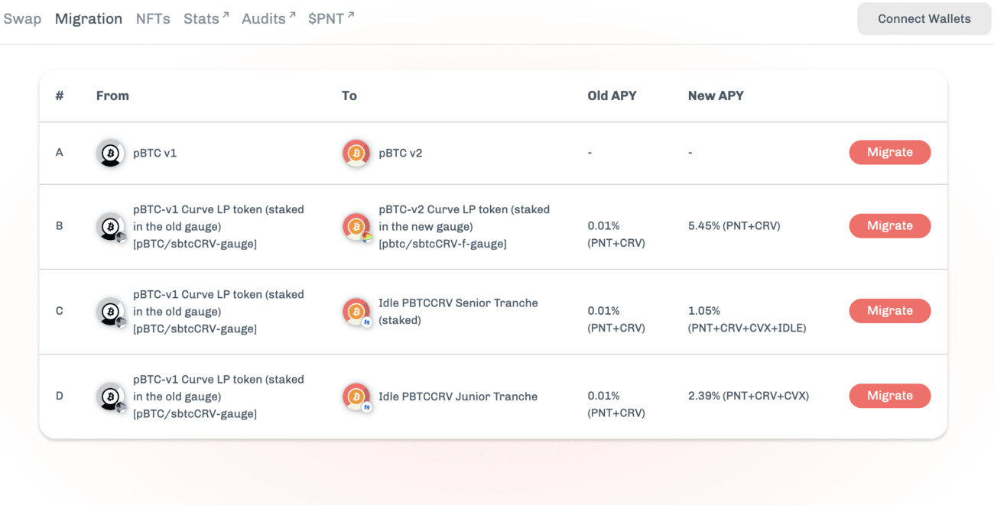Click the New APY column header
The image size is (994, 505).
[x=716, y=95]
